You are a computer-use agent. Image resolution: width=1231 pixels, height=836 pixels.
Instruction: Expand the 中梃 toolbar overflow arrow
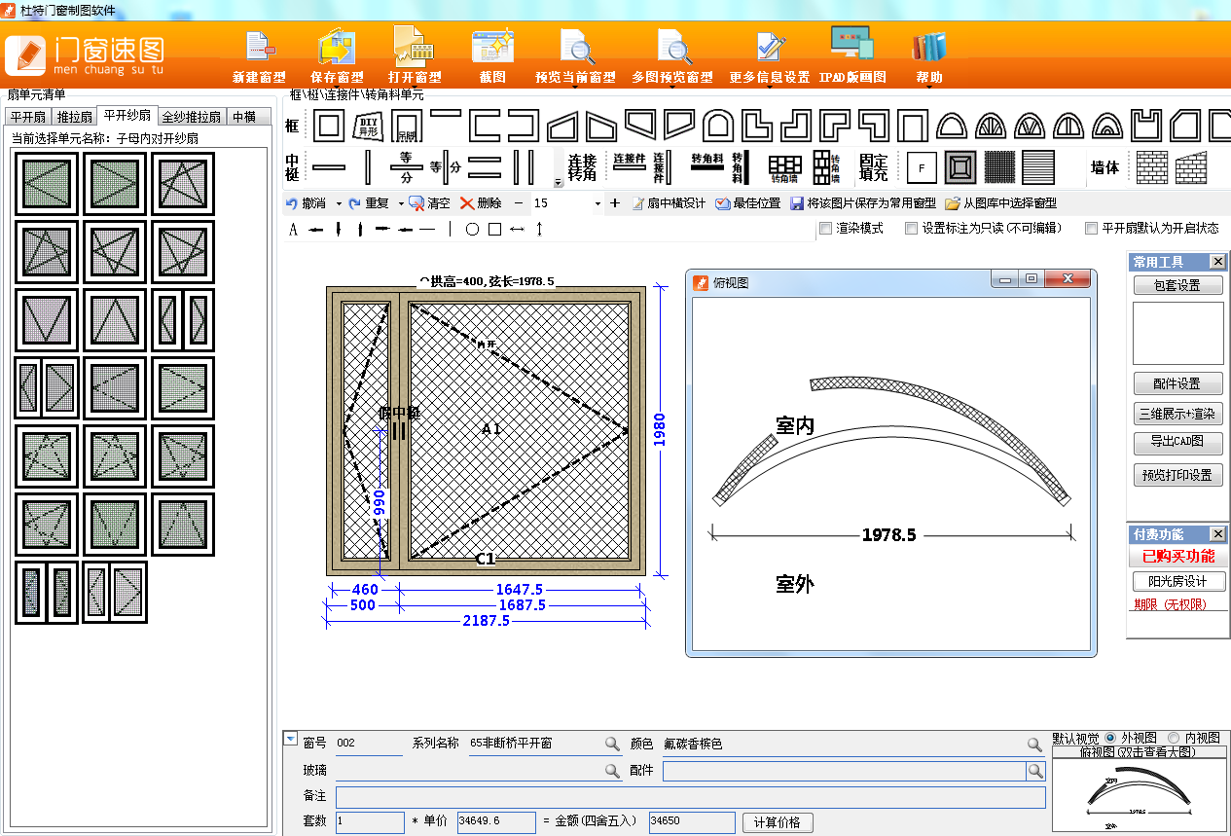point(559,183)
